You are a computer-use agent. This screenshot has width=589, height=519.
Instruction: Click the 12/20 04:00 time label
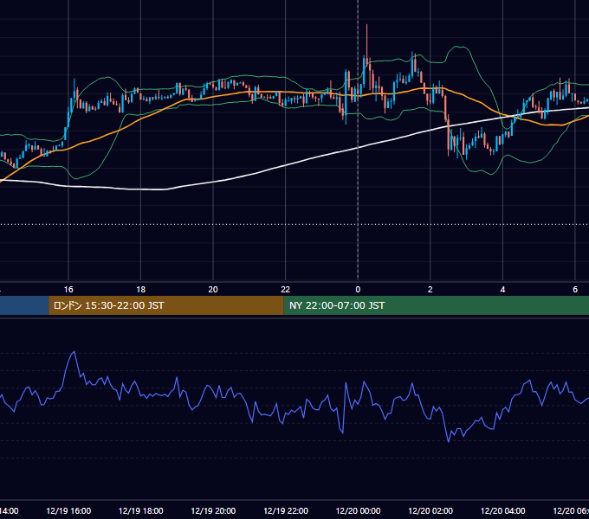(502, 510)
